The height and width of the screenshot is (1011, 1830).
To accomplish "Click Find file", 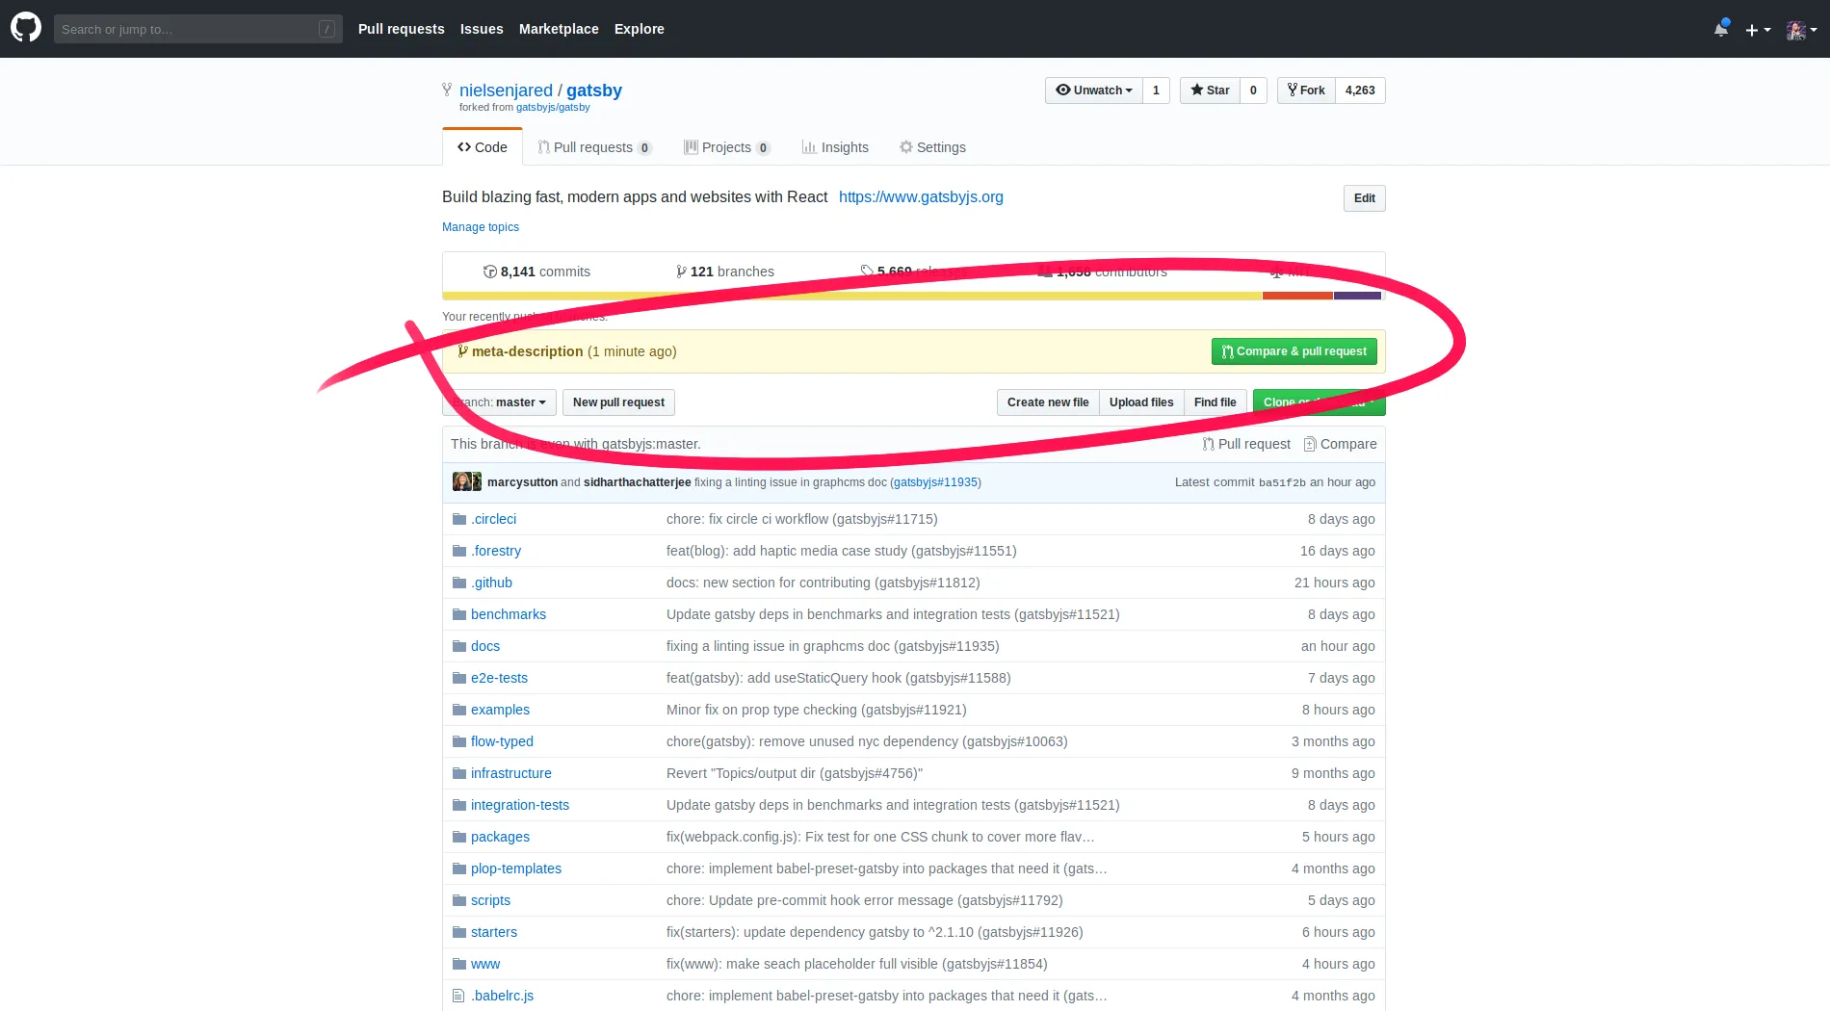I will (1216, 402).
